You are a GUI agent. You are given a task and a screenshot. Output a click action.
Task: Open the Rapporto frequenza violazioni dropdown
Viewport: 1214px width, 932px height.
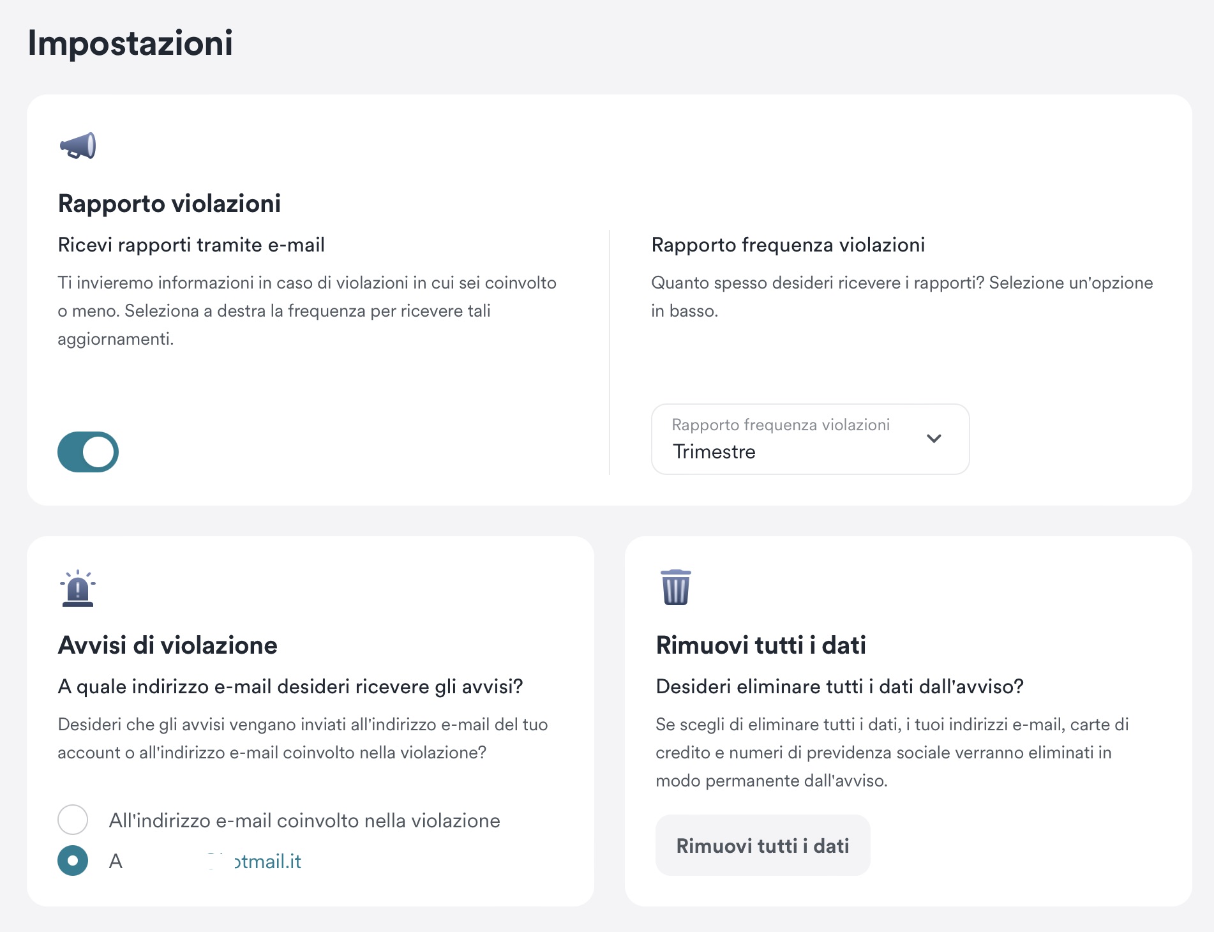pos(810,439)
